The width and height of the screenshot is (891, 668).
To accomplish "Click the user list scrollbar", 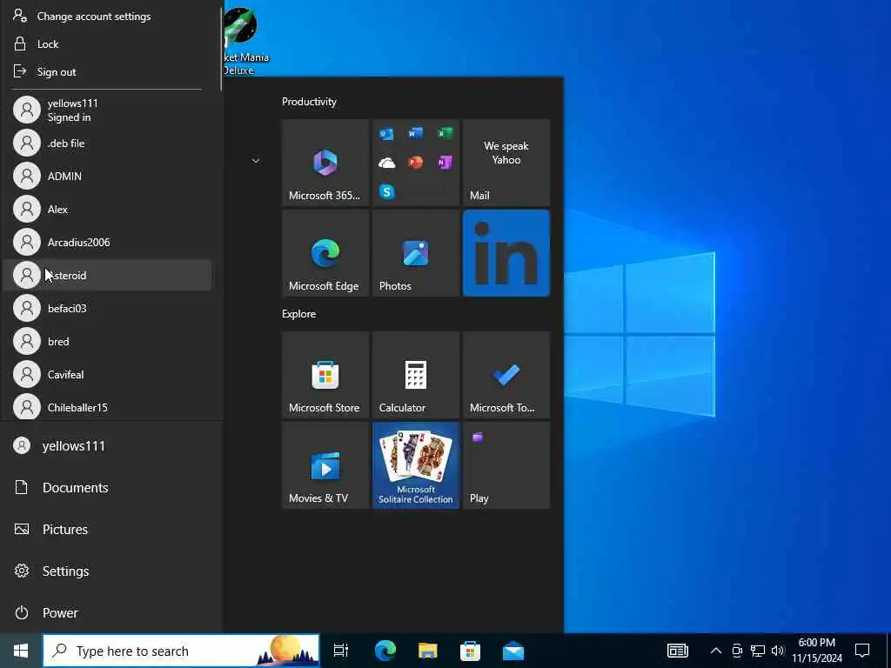I will coord(221,49).
